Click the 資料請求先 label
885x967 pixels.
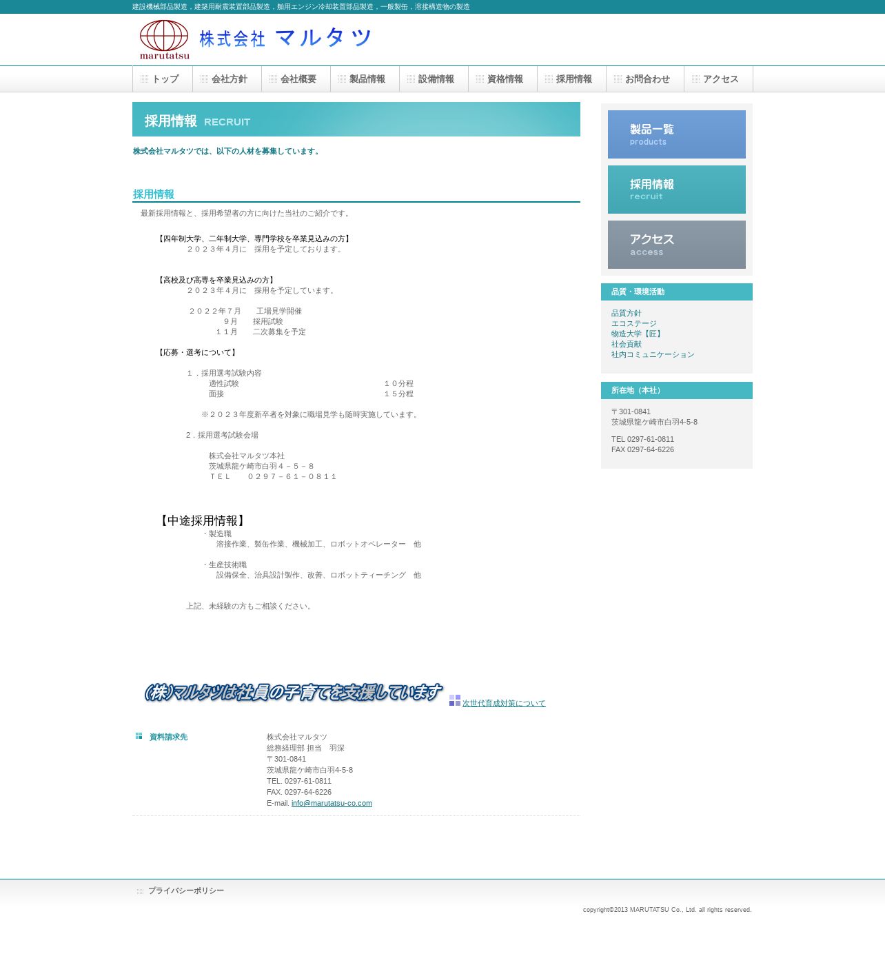[168, 737]
